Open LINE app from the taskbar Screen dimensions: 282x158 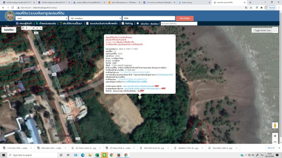click(104, 155)
